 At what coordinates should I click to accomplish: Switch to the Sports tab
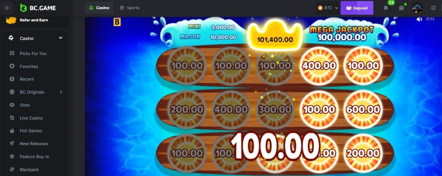coord(129,8)
